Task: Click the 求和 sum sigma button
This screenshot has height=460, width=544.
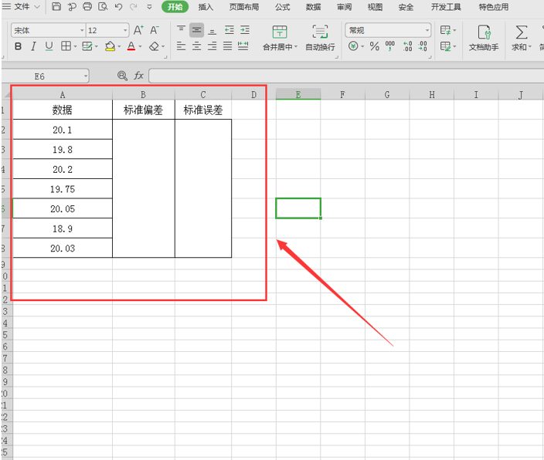Action: (519, 38)
